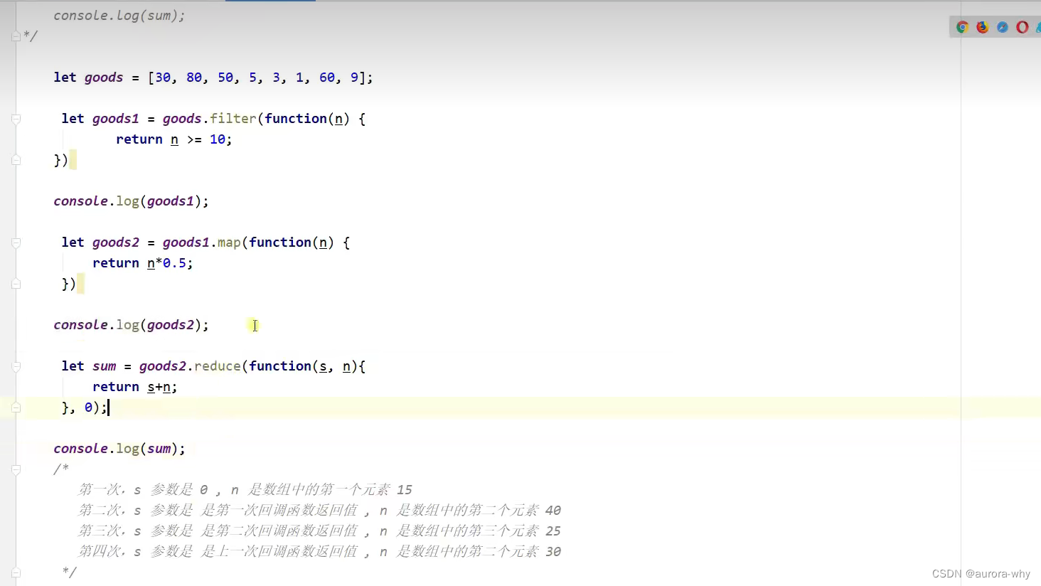Click the 'reduce' method name
The width and height of the screenshot is (1041, 586).
[218, 366]
